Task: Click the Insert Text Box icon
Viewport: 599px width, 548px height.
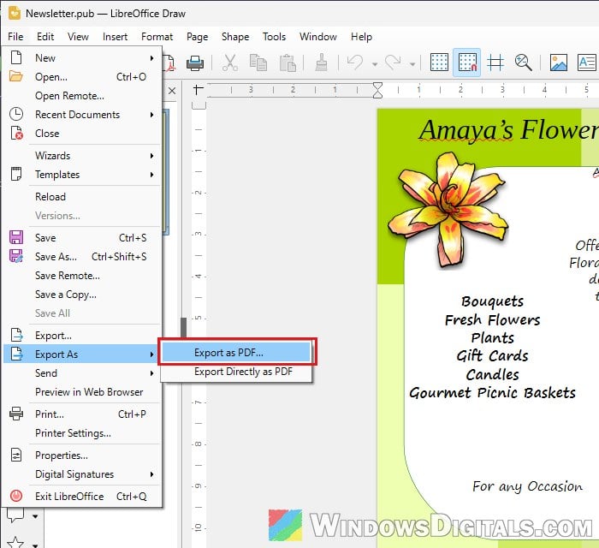Action: 587,63
